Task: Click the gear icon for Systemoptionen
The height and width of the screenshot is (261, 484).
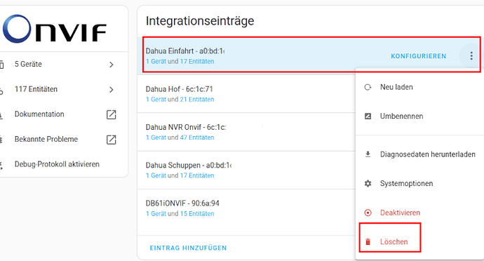Action: [x=368, y=184]
